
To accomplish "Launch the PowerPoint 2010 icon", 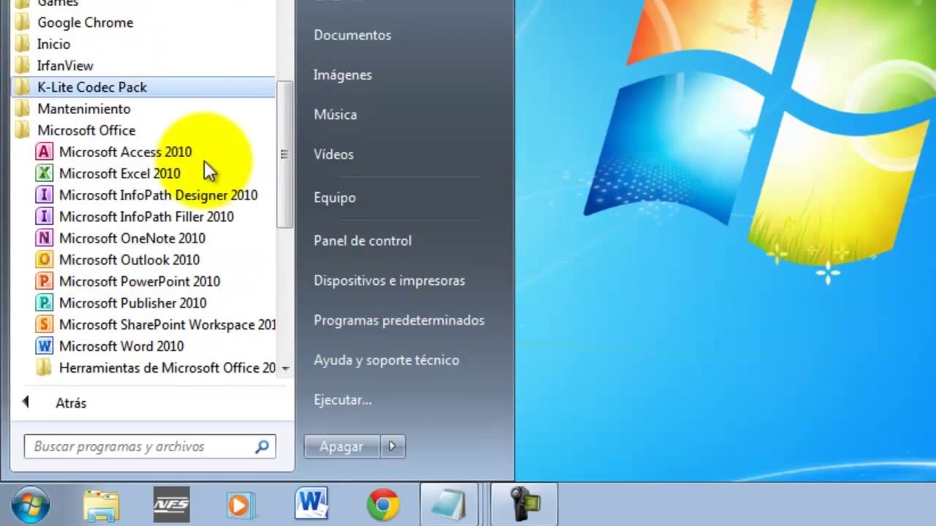I will 45,281.
